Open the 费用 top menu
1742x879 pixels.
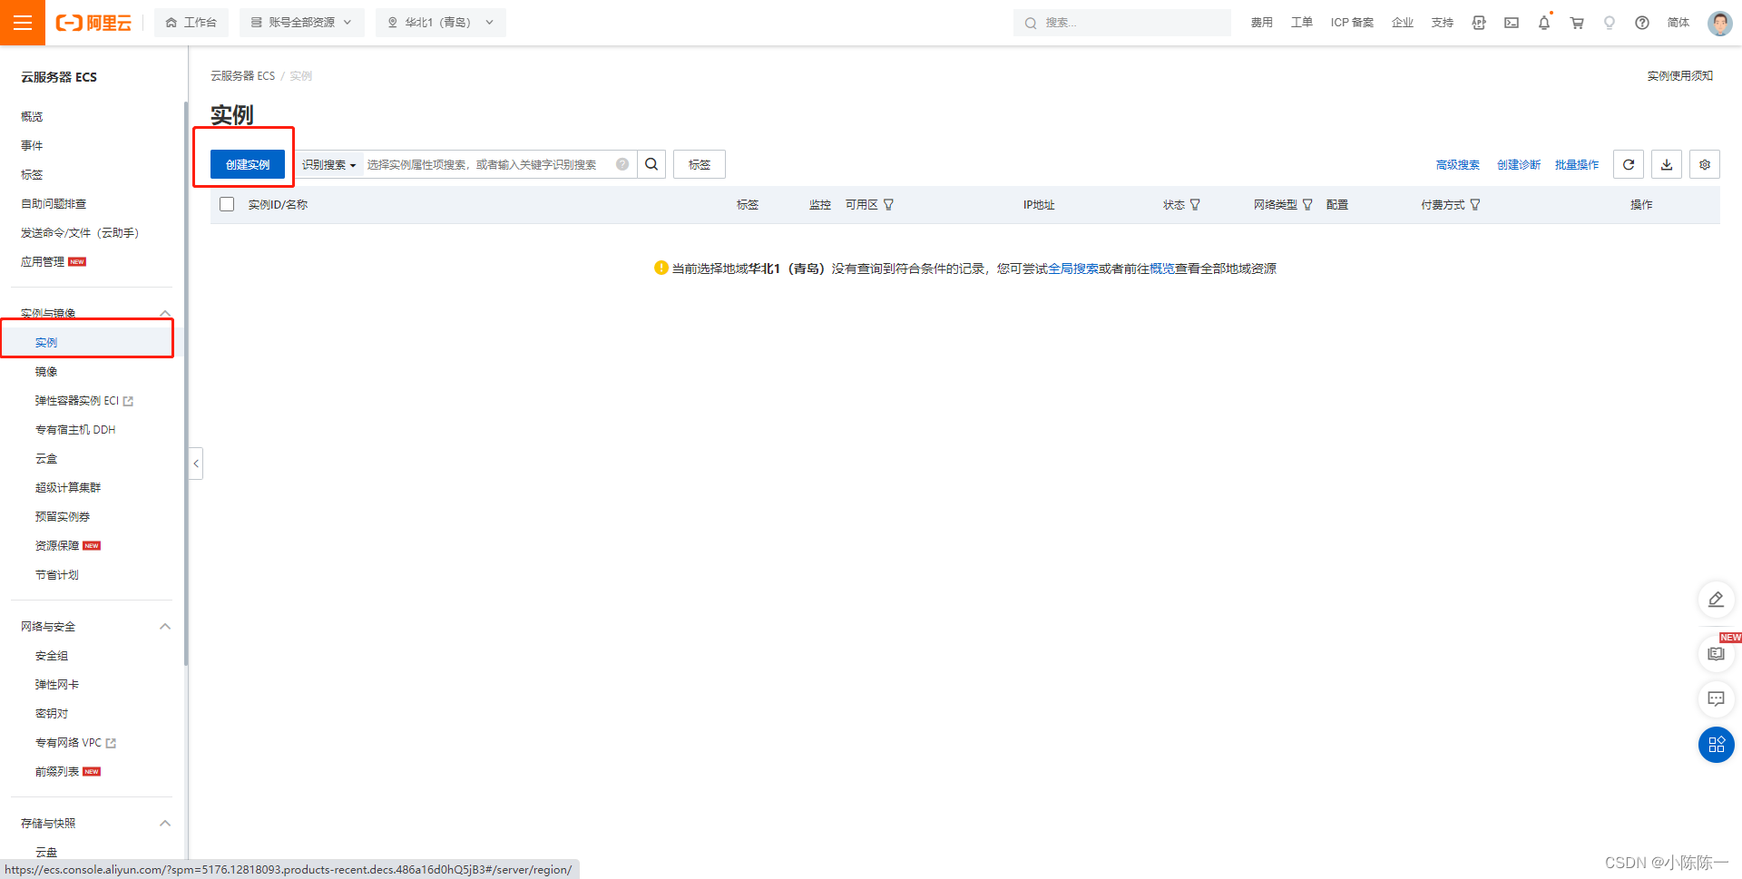[1262, 23]
